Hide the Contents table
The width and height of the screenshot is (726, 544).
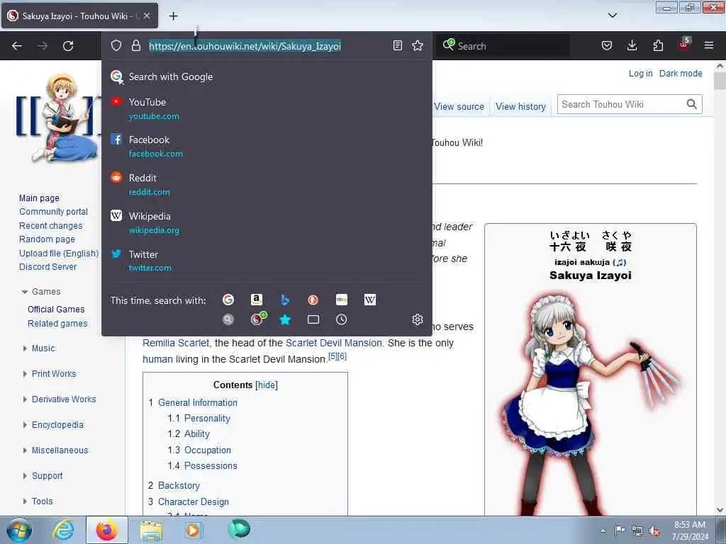coord(267,385)
